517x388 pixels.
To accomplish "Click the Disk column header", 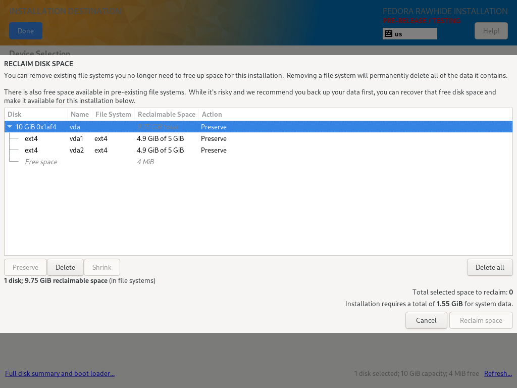I will (x=36, y=115).
